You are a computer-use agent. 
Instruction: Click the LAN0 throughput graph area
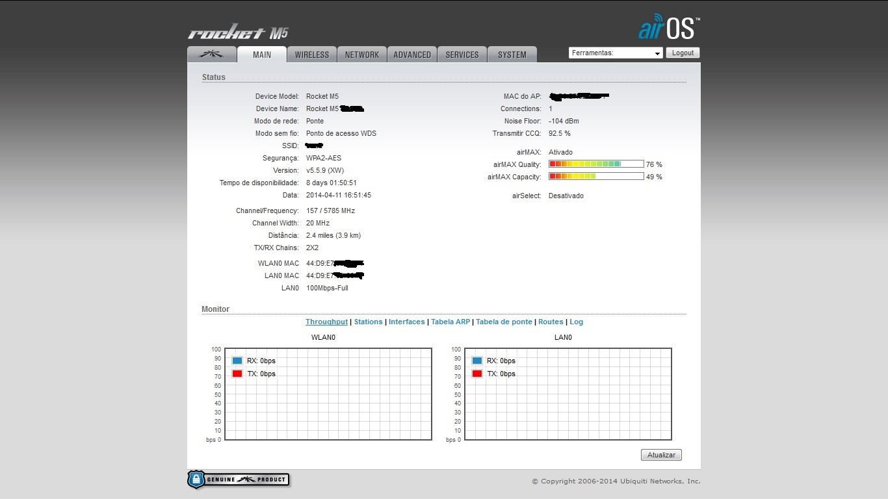point(568,394)
